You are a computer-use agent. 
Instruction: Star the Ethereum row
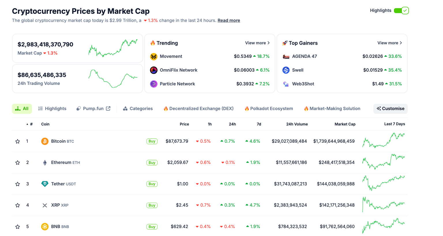17,162
